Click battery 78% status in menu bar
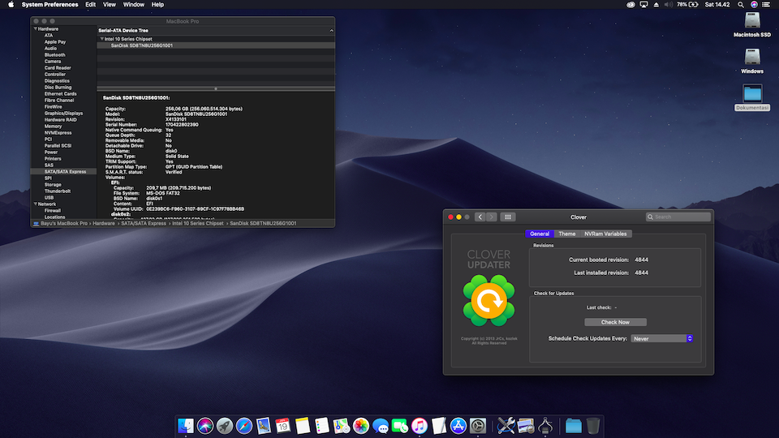This screenshot has width=779, height=438. (687, 5)
